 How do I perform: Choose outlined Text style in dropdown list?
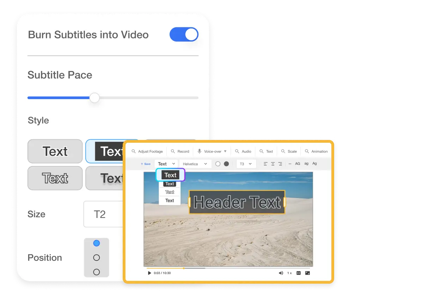pos(170,192)
